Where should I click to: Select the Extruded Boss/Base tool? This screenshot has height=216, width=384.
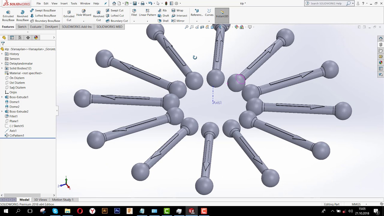point(8,16)
